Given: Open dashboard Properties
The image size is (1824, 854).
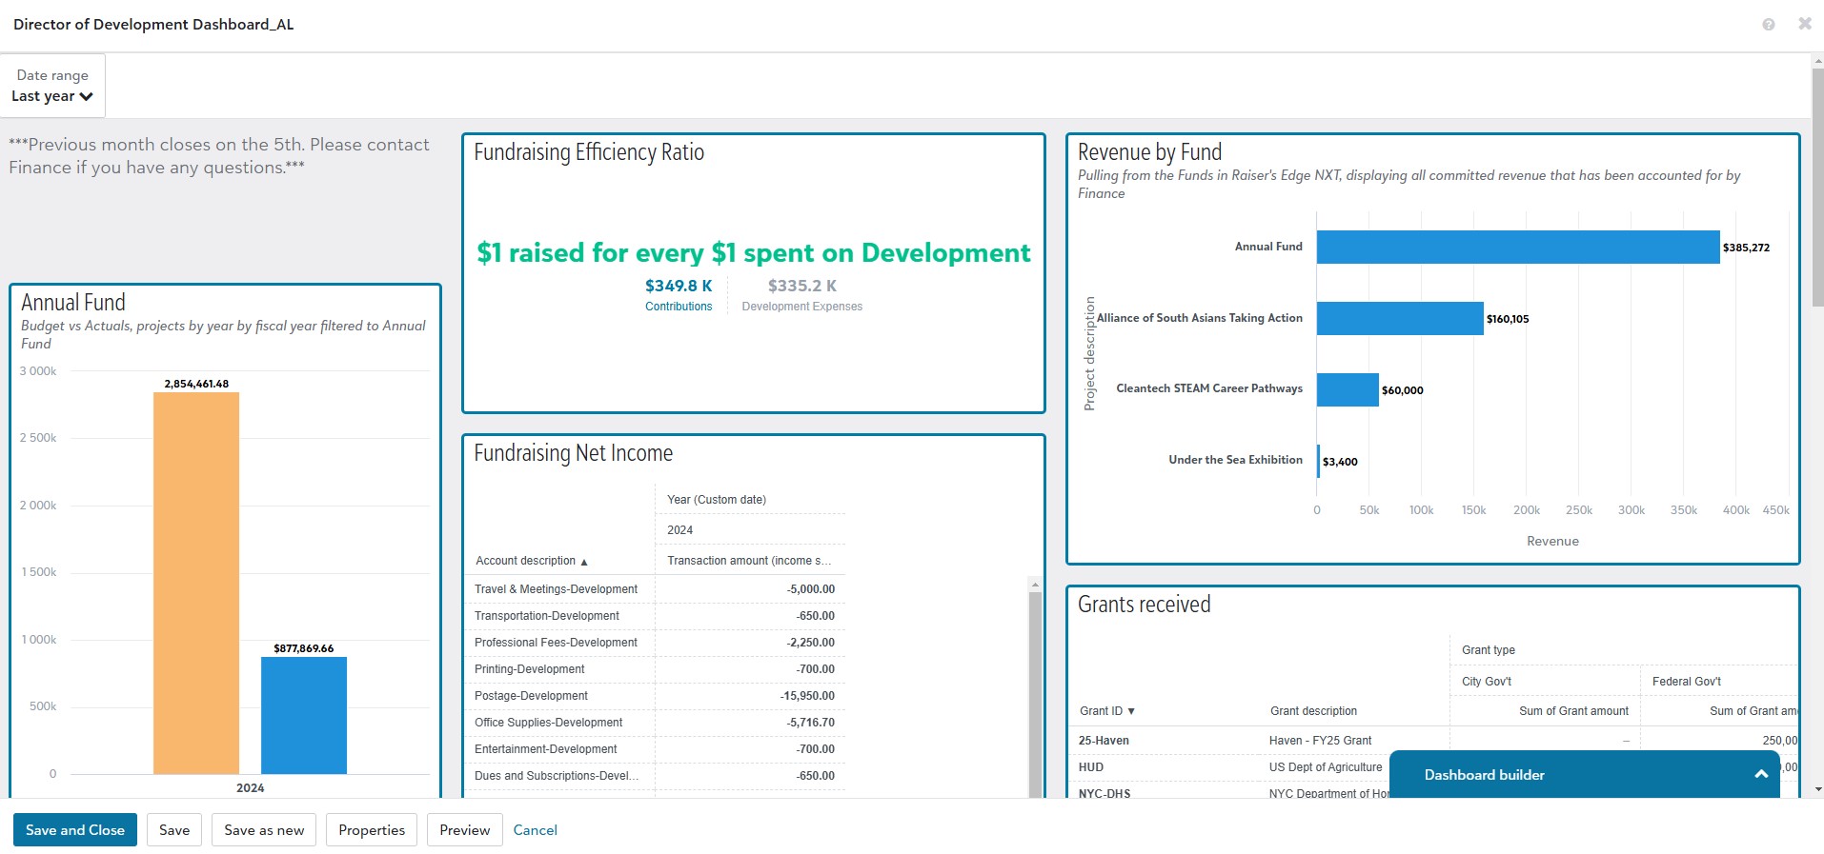Looking at the screenshot, I should 372,830.
